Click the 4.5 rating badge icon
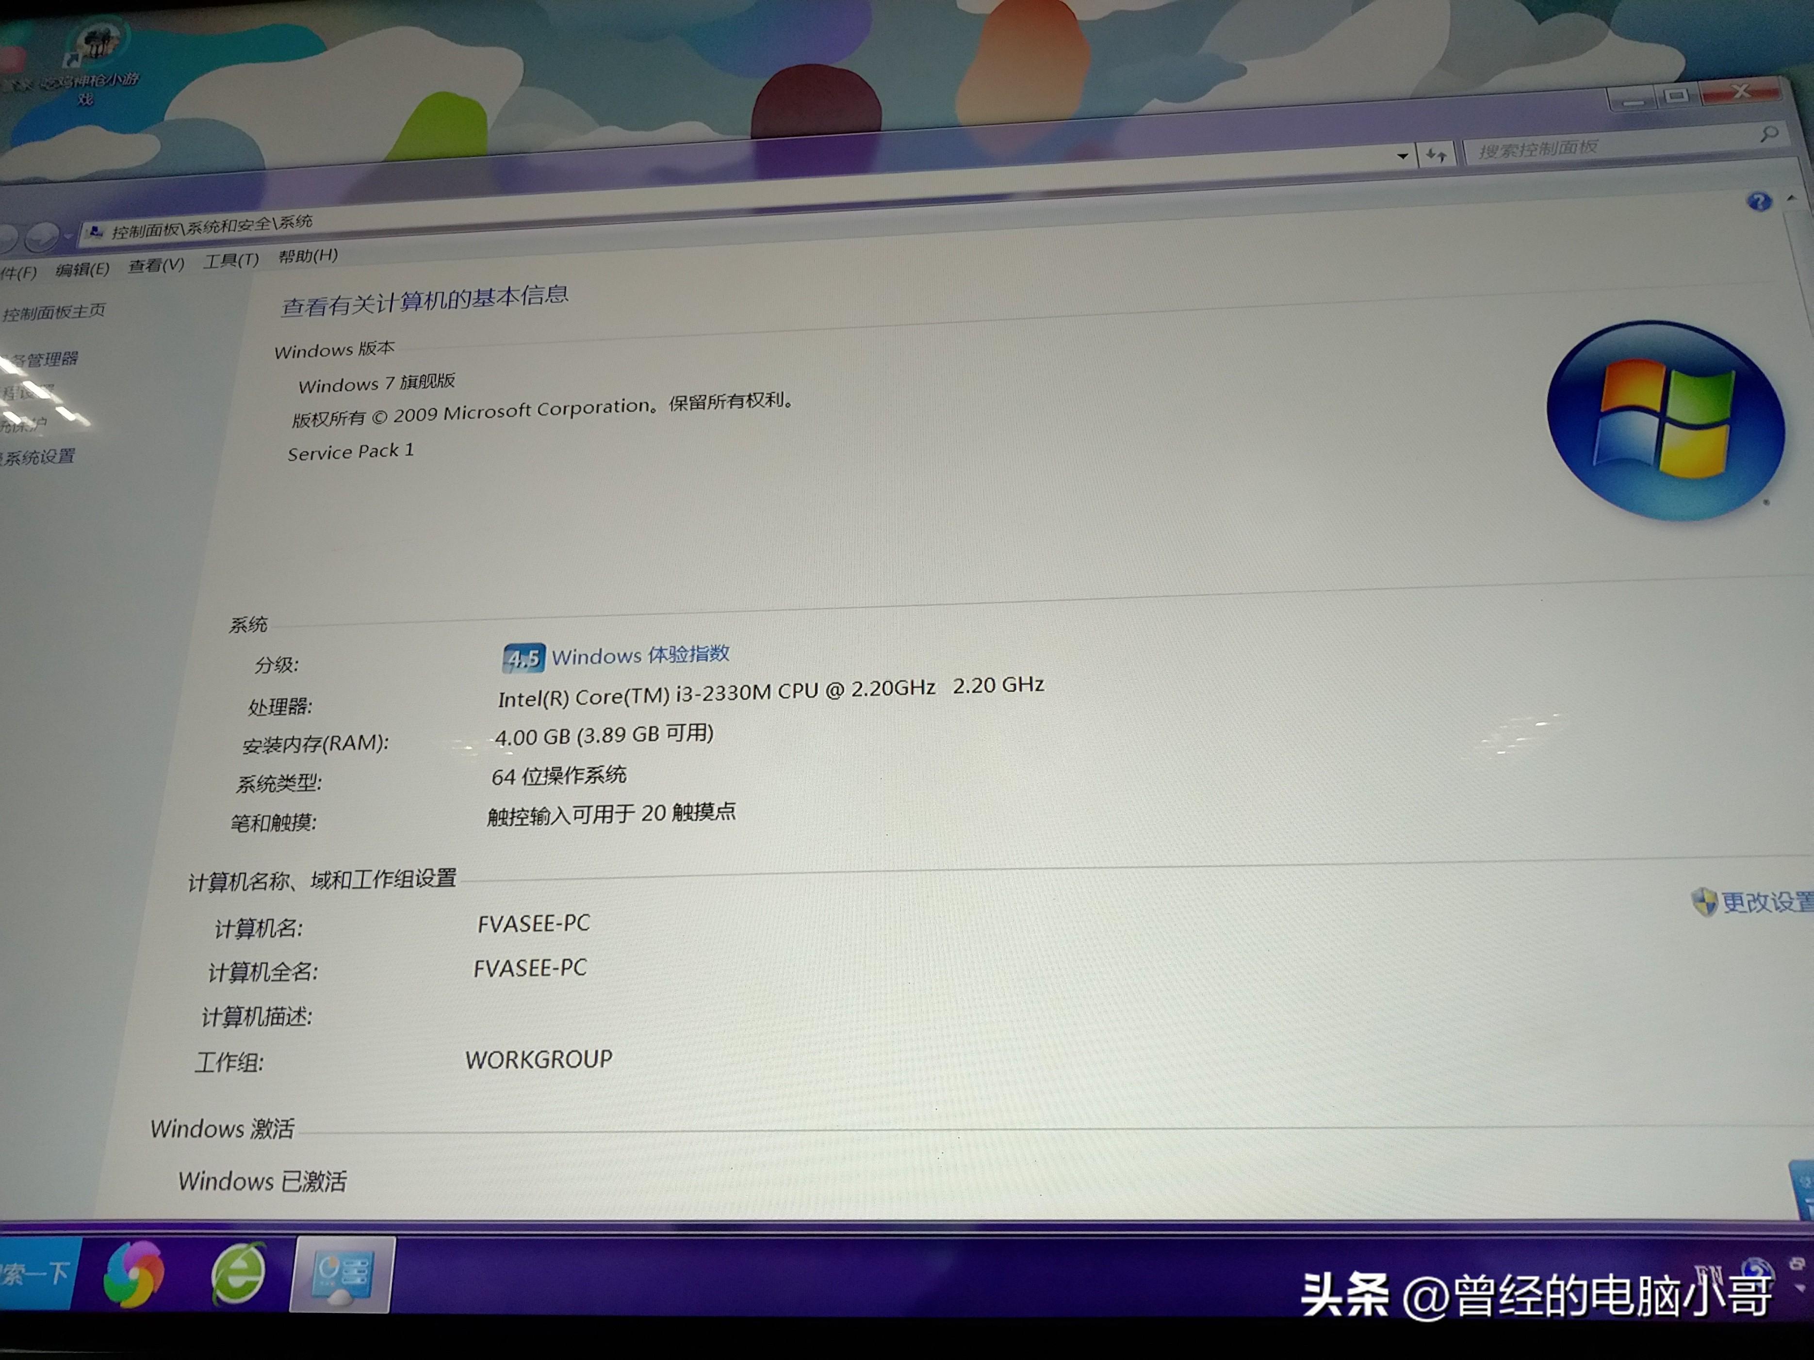This screenshot has width=1814, height=1360. point(523,658)
